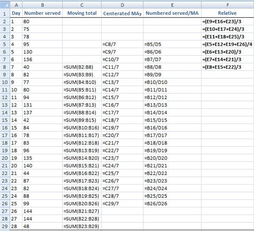Select cell containing =B26/D26

pos(172,204)
